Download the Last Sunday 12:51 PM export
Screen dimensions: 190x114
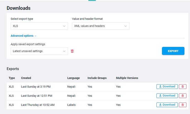167,96
